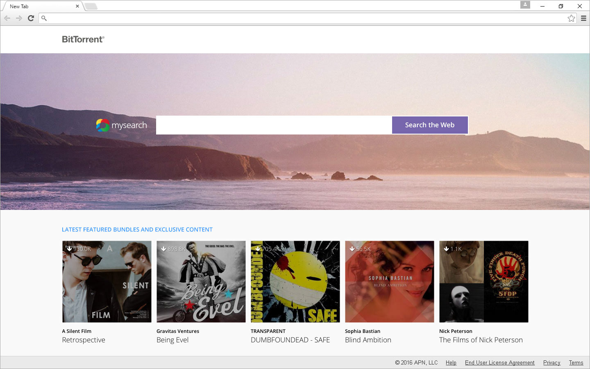Minimize the browser window
Screen dimensions: 590x369
[x=542, y=6]
